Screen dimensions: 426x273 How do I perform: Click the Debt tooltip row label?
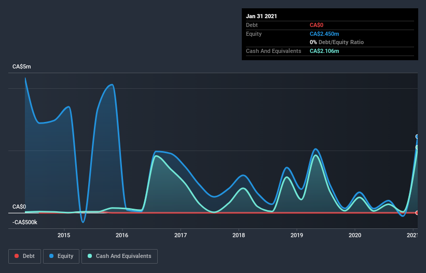pos(252,25)
